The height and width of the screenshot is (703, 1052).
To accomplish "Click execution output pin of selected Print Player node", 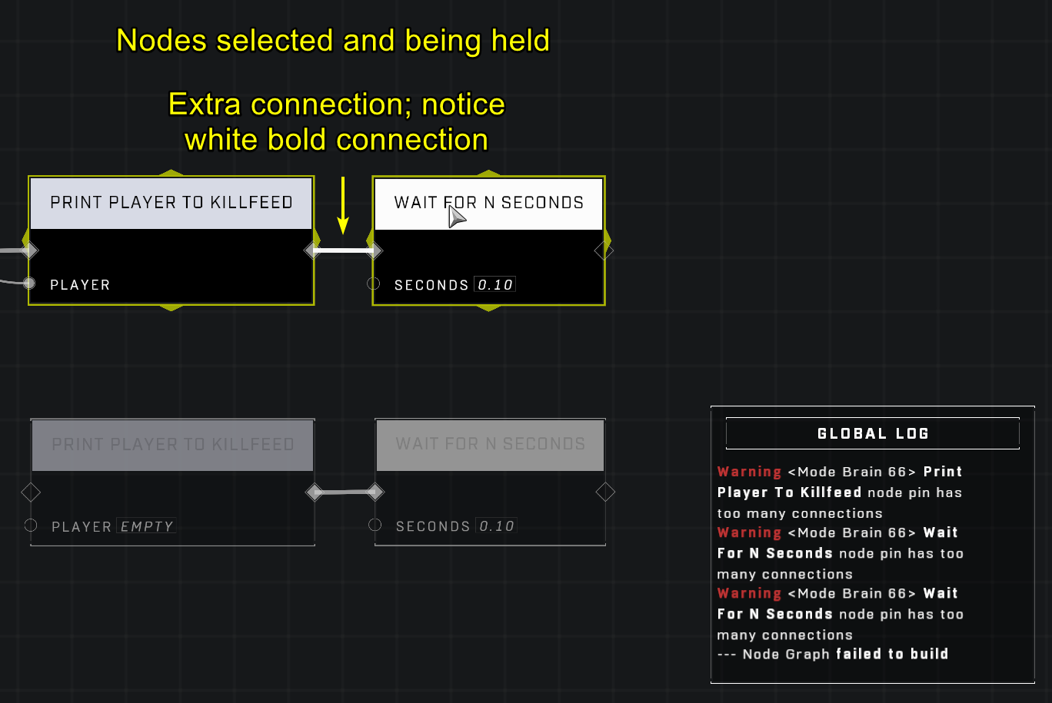I will point(312,250).
